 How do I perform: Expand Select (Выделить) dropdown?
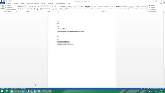coord(152,10)
